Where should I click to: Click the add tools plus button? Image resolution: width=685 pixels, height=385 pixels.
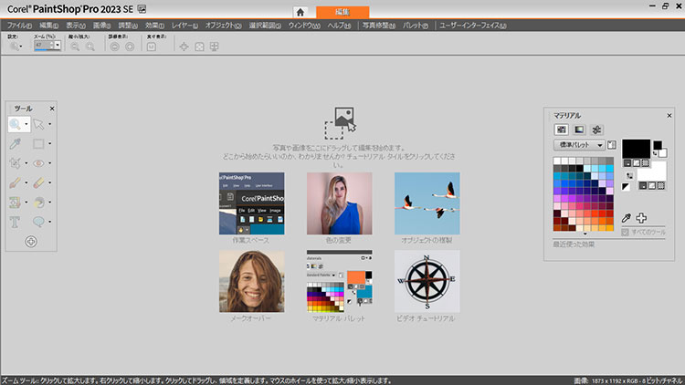(x=31, y=242)
